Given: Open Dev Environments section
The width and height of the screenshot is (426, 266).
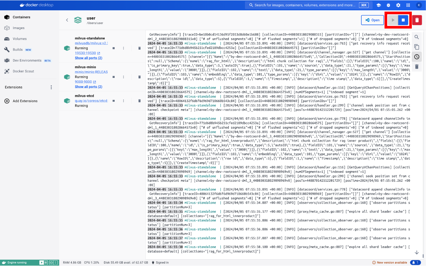Looking at the screenshot, I should [x=29, y=61].
